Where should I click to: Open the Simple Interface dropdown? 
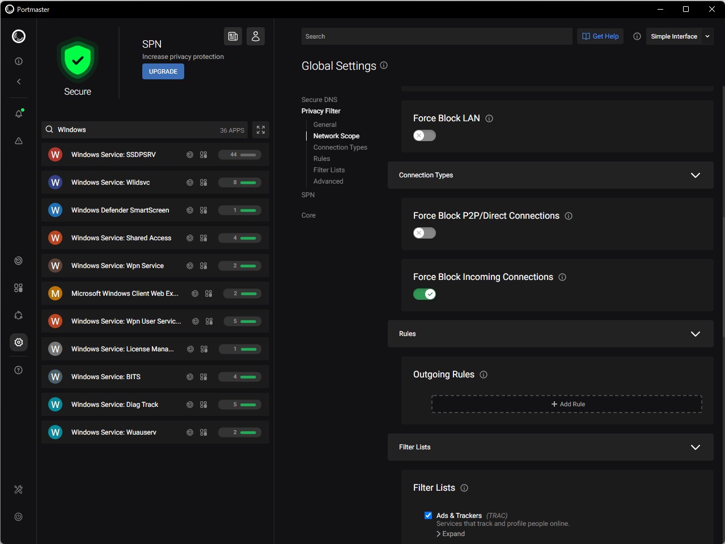[x=679, y=36]
